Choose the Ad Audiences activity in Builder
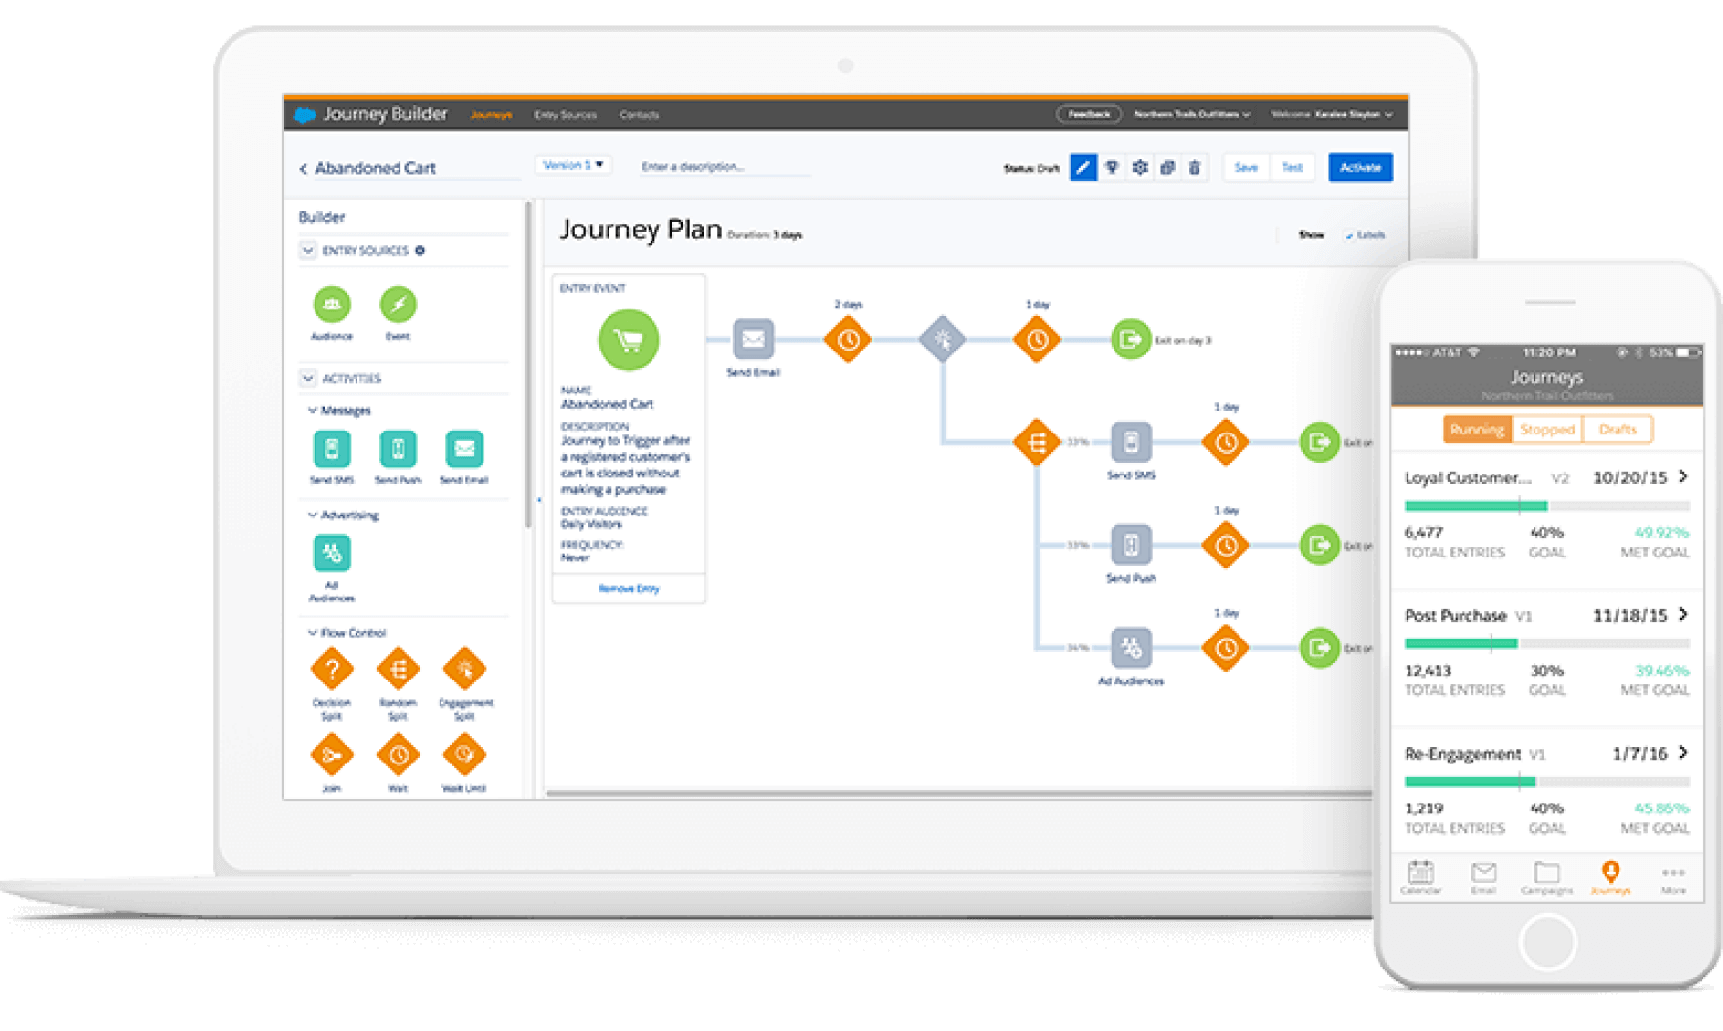The height and width of the screenshot is (1031, 1723). (332, 554)
